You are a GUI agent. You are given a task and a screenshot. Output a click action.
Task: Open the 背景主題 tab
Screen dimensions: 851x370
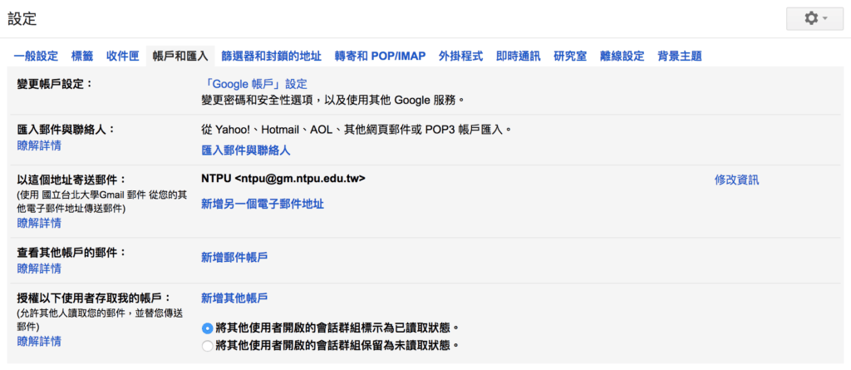(679, 57)
